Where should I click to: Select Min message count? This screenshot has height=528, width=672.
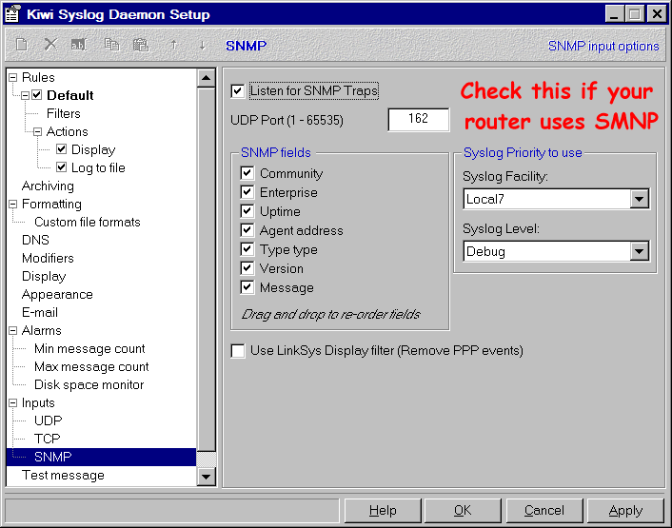pyautogui.click(x=89, y=348)
